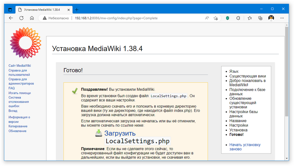This screenshot has height=166, width=294.
Task: Click the bold "Примечание" text
Action: click(x=93, y=149)
